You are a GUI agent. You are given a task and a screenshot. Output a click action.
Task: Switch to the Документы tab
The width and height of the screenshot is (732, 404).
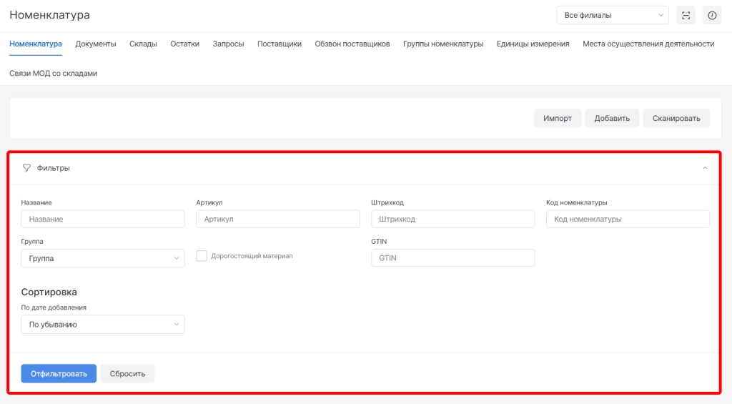point(96,44)
